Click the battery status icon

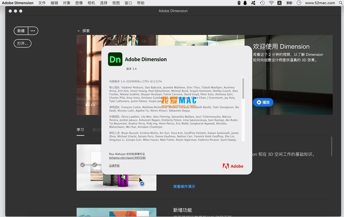tap(289, 3)
